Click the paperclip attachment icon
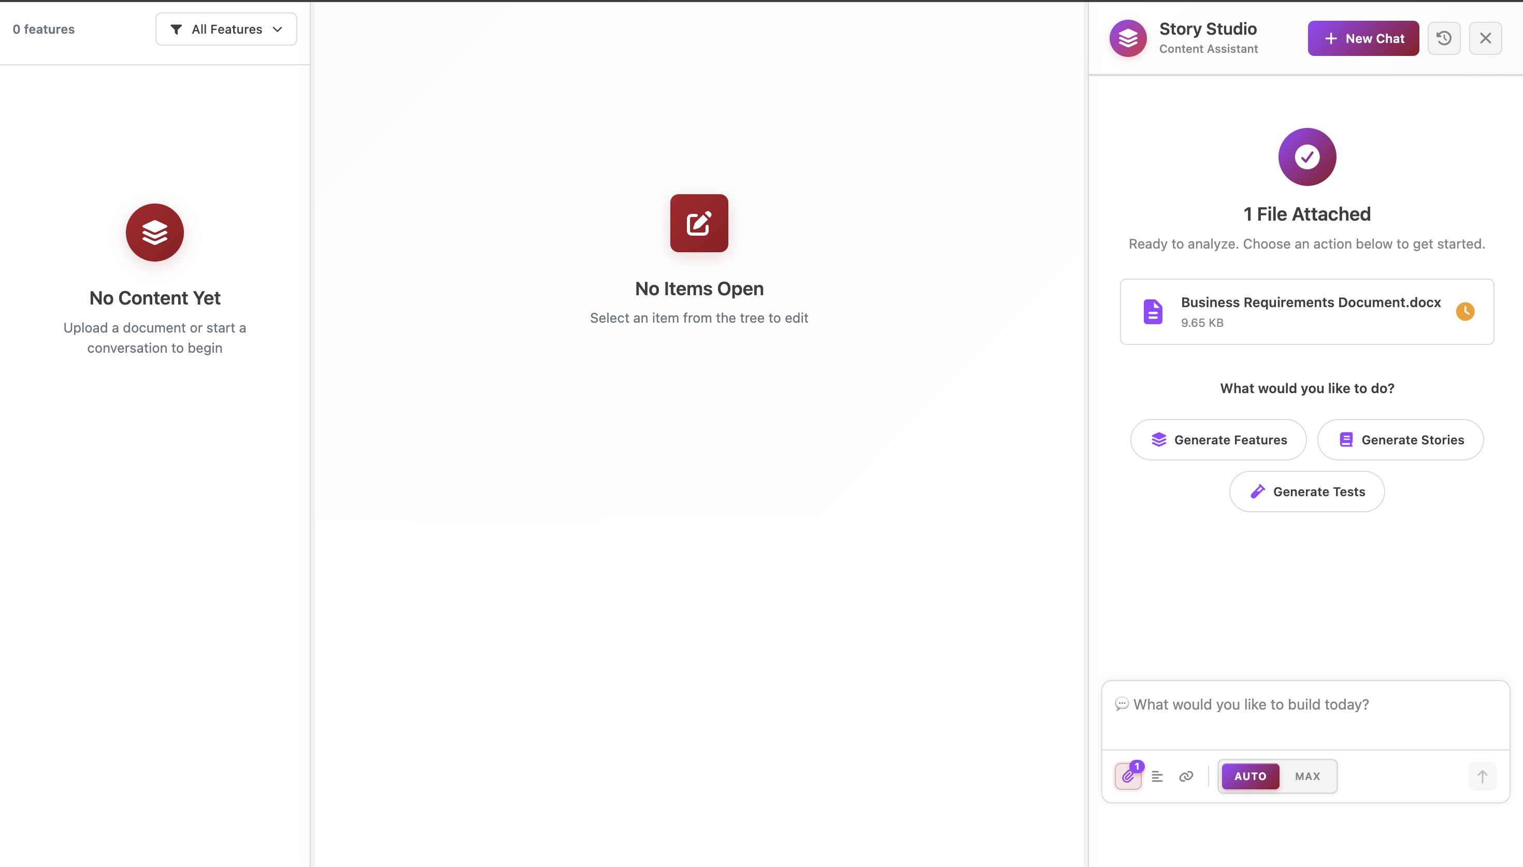 (1128, 776)
